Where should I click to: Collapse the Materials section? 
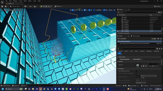tap(118, 62)
